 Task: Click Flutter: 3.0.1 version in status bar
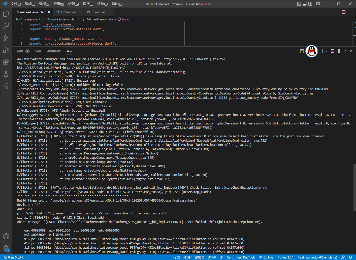click(x=285, y=257)
